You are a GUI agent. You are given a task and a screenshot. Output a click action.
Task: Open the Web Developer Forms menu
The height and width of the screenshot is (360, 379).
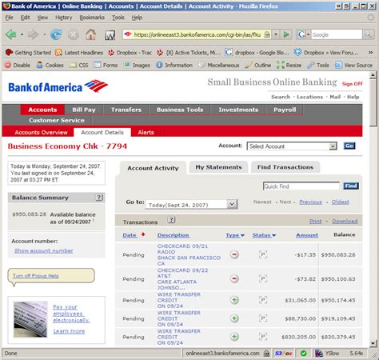(106, 65)
